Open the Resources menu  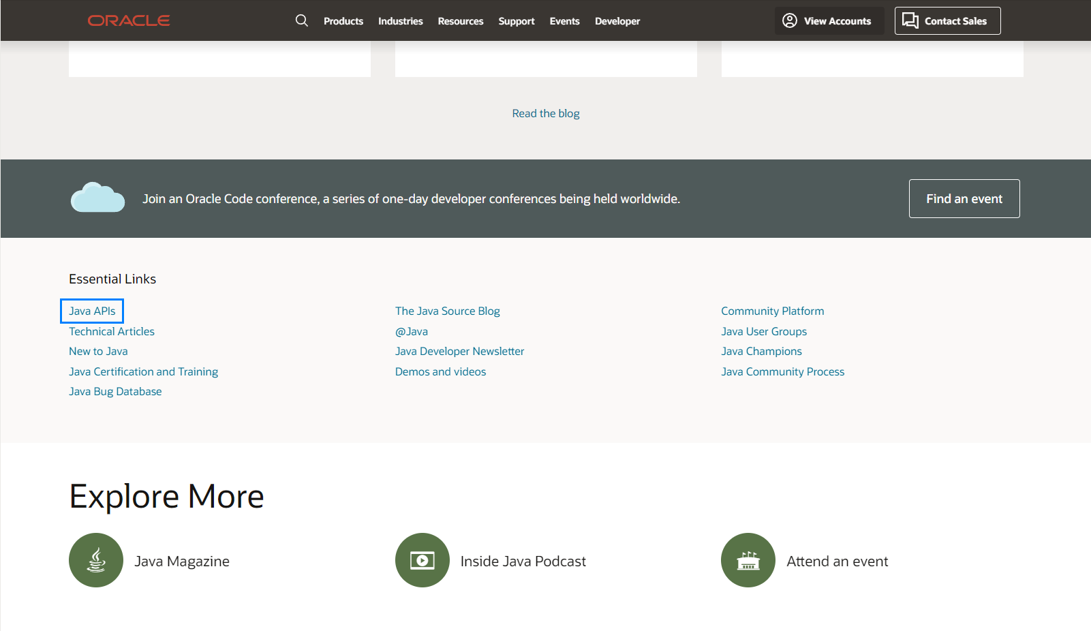point(461,21)
